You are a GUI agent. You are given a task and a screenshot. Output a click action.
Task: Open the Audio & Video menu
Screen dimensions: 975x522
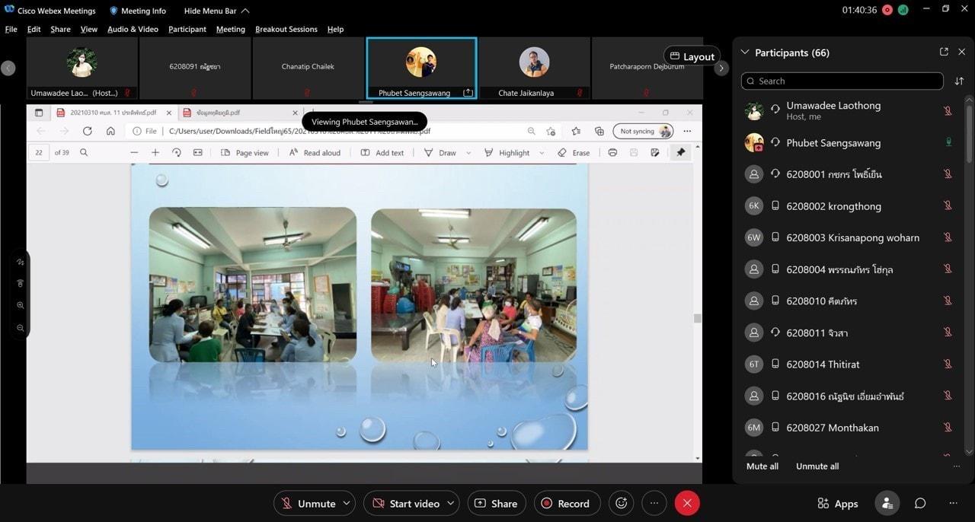(x=133, y=29)
